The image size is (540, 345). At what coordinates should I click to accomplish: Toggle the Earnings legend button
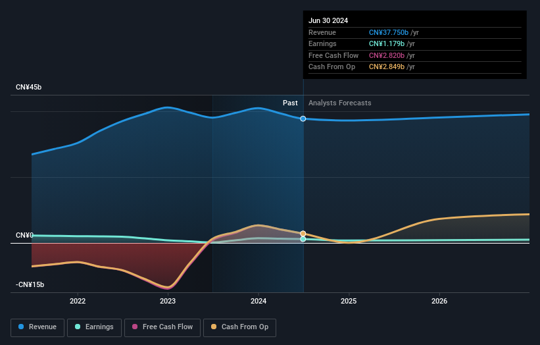94,327
